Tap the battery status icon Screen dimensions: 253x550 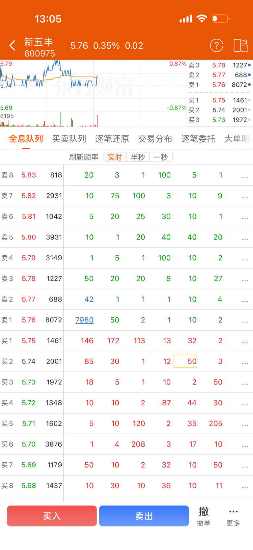click(221, 19)
